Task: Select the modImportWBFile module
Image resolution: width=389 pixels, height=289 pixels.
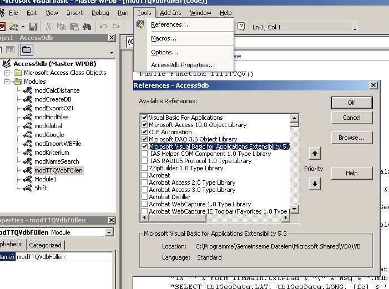Action: [x=58, y=144]
